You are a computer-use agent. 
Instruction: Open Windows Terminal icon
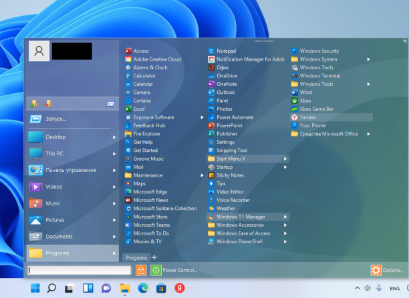tap(295, 76)
